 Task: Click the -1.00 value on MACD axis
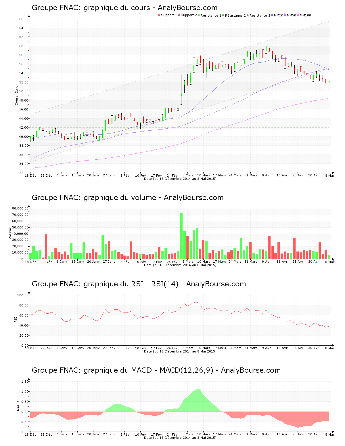24,432
